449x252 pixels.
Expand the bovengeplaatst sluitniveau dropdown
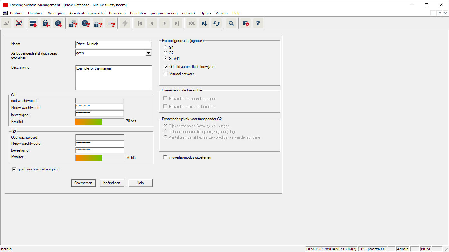tap(148, 53)
